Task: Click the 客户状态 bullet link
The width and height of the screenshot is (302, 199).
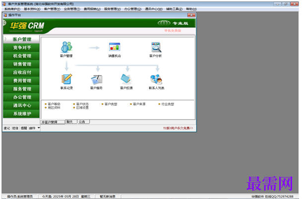Action: [x=81, y=104]
